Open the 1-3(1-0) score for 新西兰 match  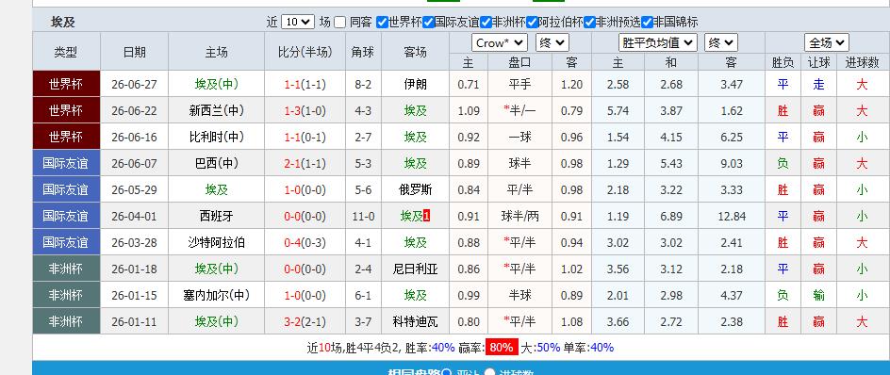305,110
